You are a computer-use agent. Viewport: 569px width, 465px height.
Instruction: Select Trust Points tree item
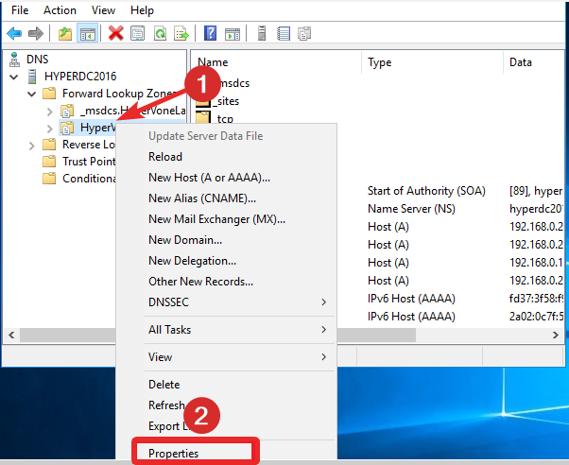(89, 162)
